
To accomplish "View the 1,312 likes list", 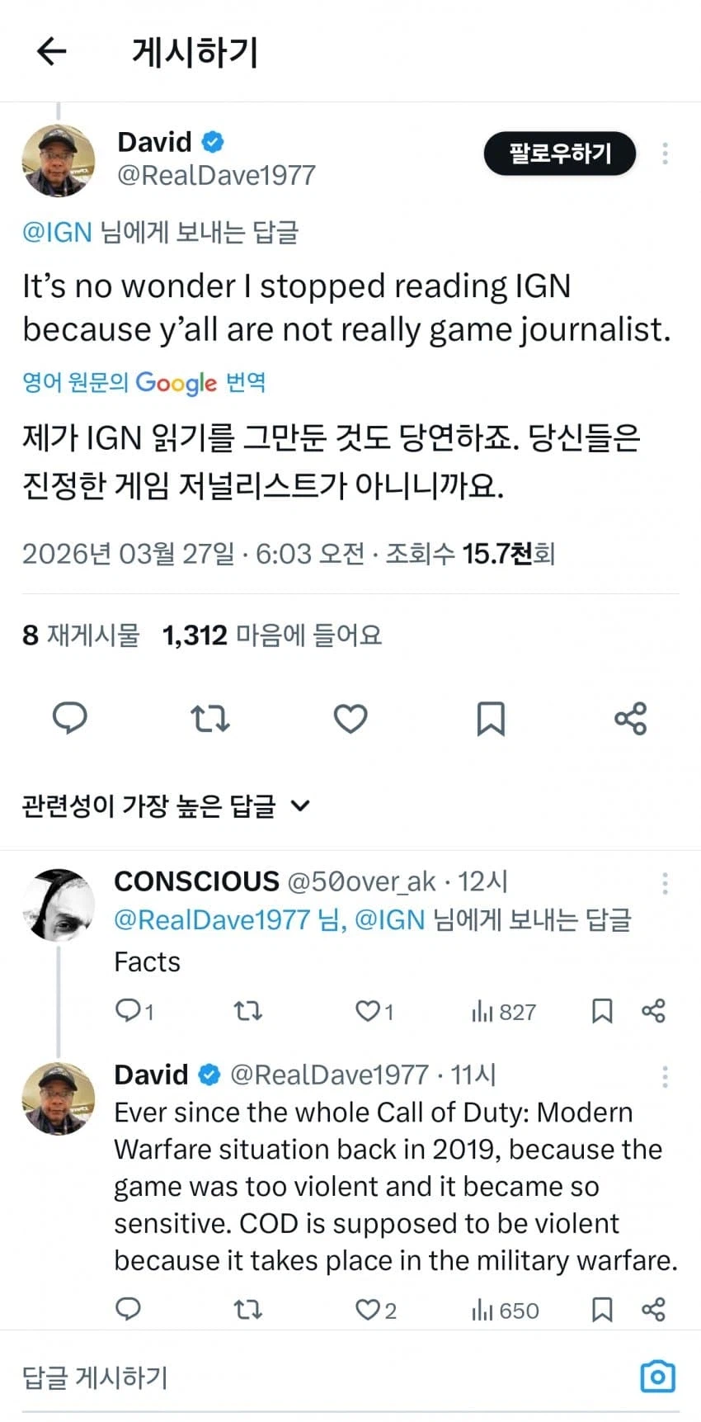I will point(195,635).
